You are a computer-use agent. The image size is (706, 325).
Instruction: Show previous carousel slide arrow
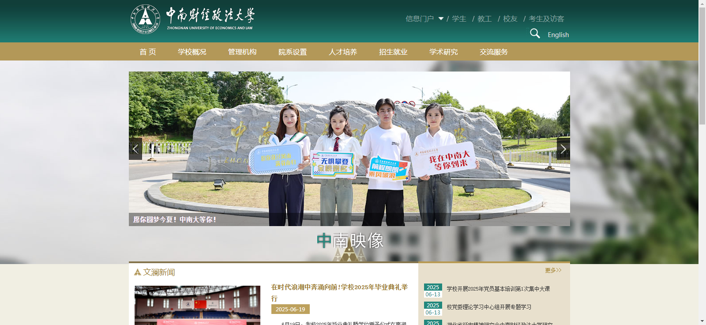pos(135,149)
